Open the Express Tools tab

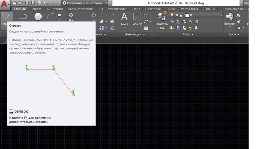189,9
